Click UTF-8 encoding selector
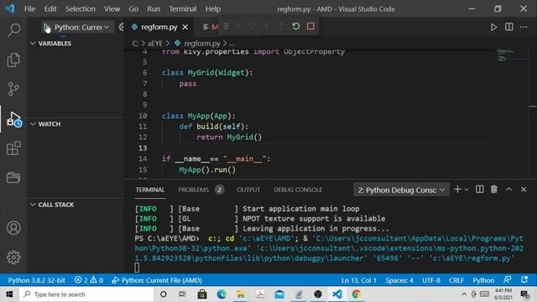The image size is (537, 302). click(431, 280)
